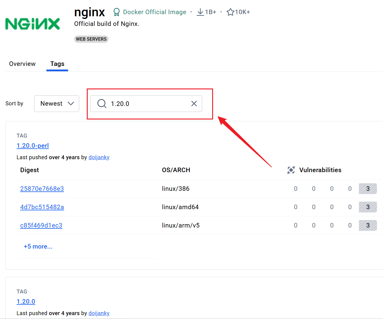Click the WEB SERVERS category badge

point(91,39)
